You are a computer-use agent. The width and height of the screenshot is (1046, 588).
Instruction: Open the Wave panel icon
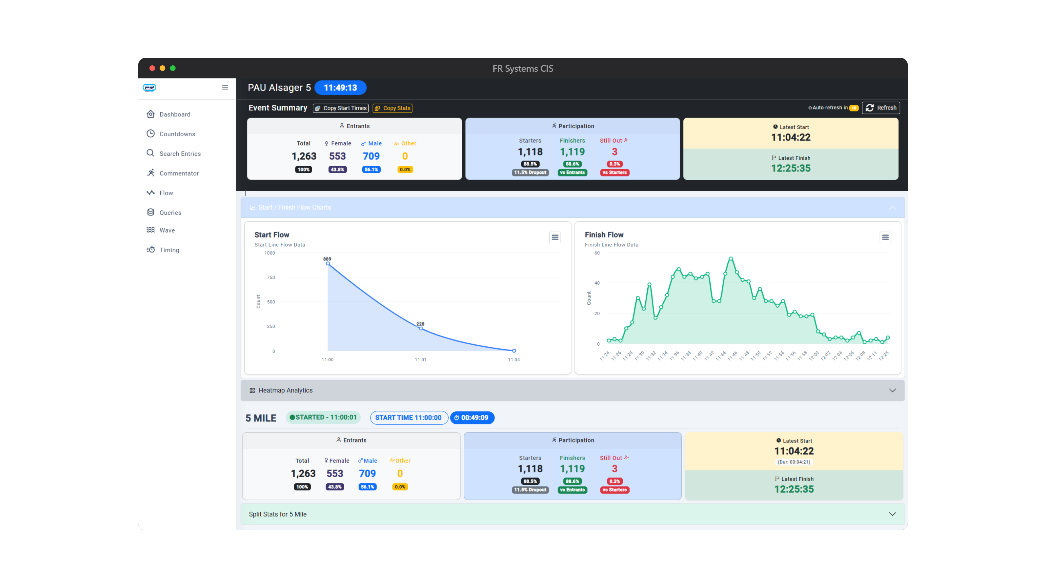(150, 230)
